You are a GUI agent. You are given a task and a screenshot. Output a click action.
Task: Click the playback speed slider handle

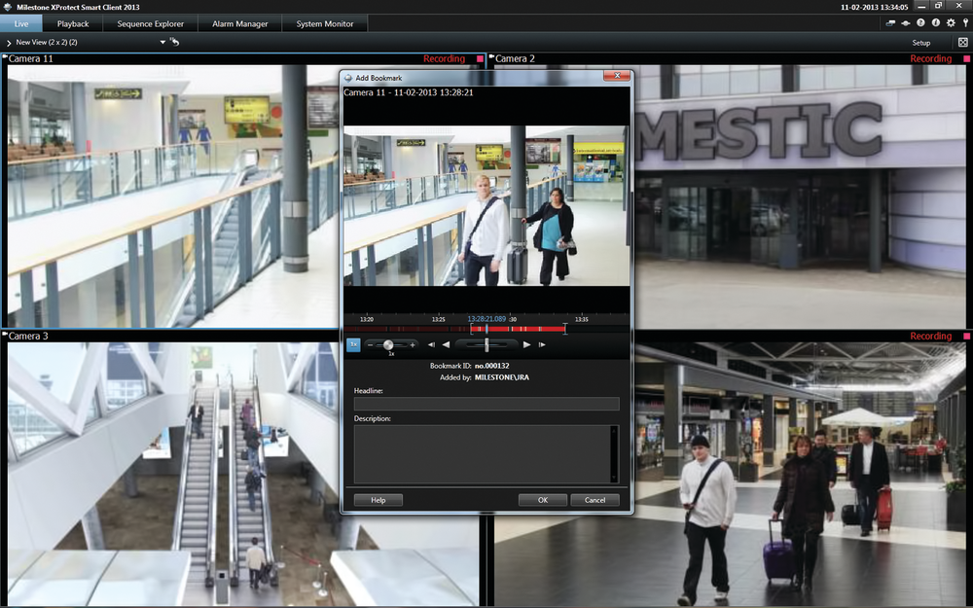(x=389, y=343)
